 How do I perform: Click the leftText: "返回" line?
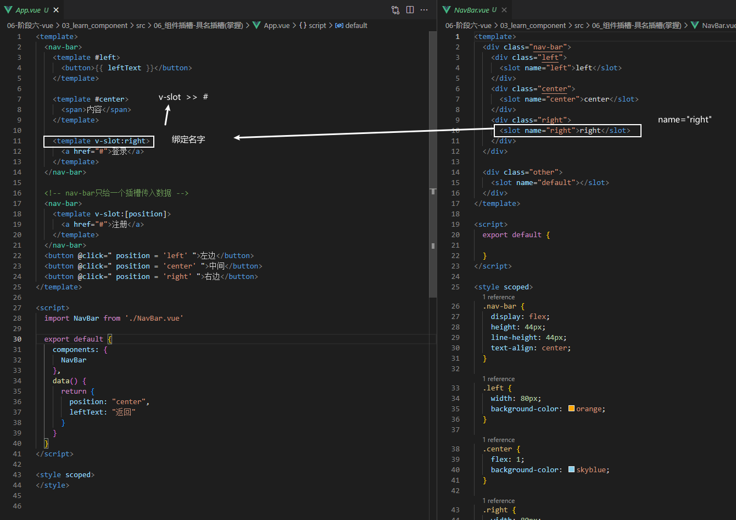(x=102, y=412)
